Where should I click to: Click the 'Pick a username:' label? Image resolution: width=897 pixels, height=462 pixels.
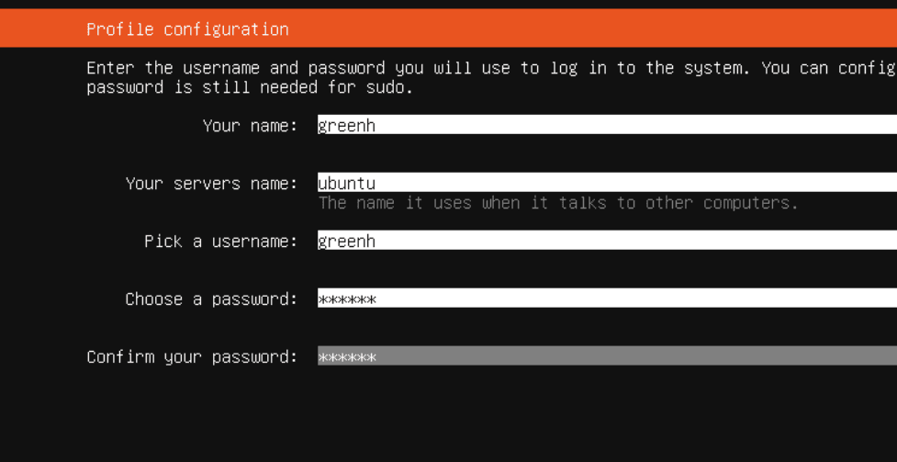(x=221, y=241)
